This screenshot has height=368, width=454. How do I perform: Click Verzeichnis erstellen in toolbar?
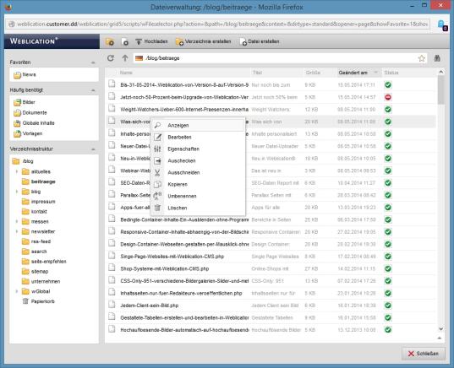(203, 41)
